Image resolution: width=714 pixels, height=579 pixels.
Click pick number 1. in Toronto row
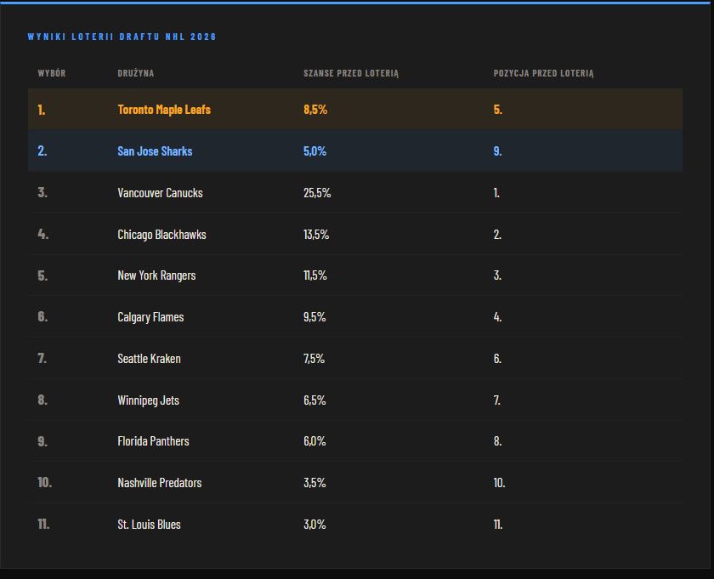[x=42, y=110]
